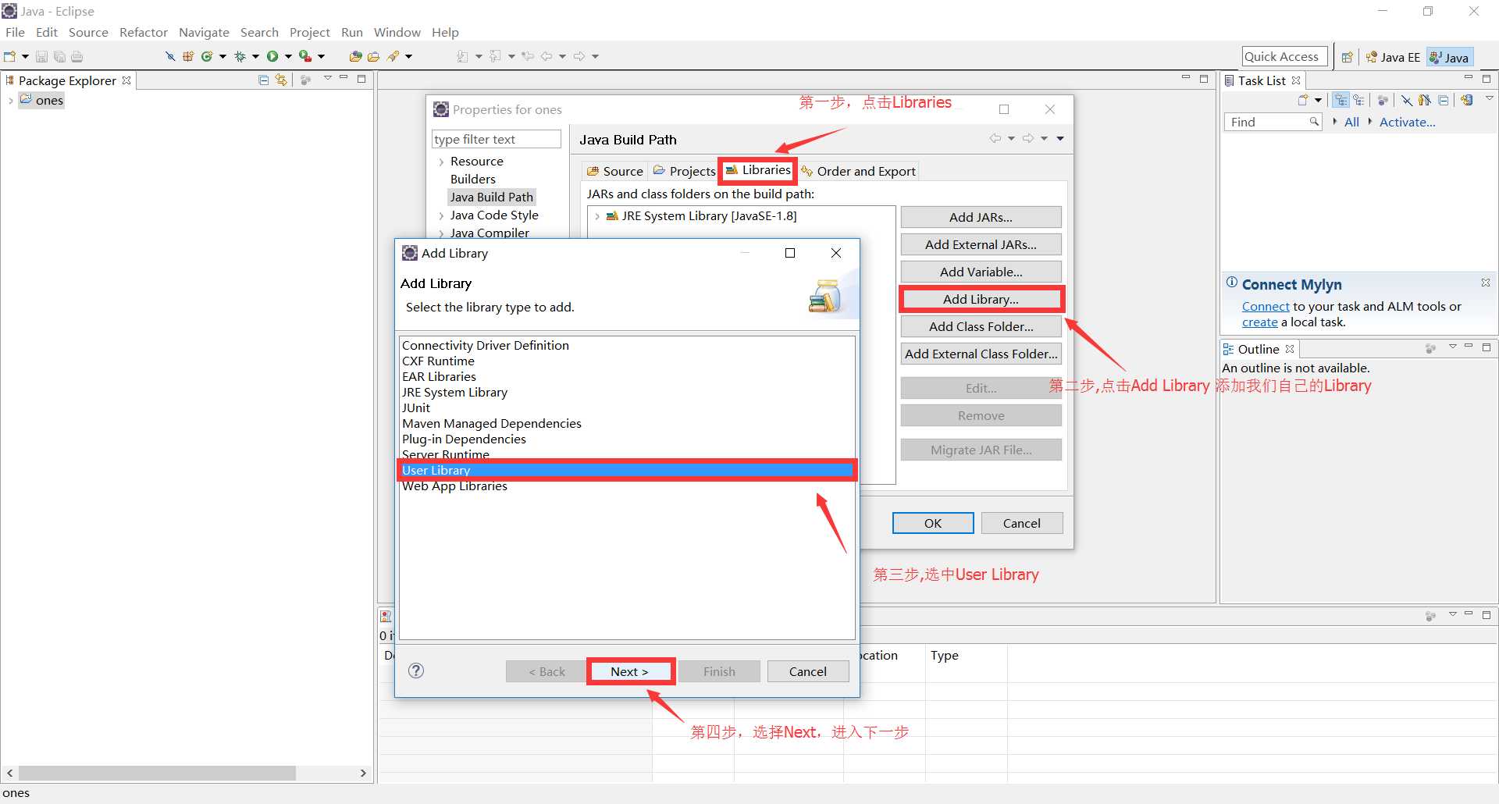The height and width of the screenshot is (804, 1499).
Task: Click the Quick Access field
Action: coord(1284,56)
